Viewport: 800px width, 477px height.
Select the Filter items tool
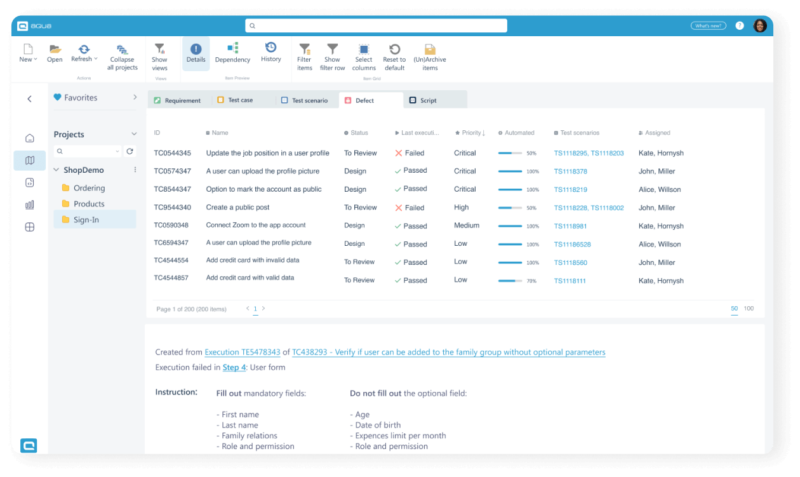[304, 54]
